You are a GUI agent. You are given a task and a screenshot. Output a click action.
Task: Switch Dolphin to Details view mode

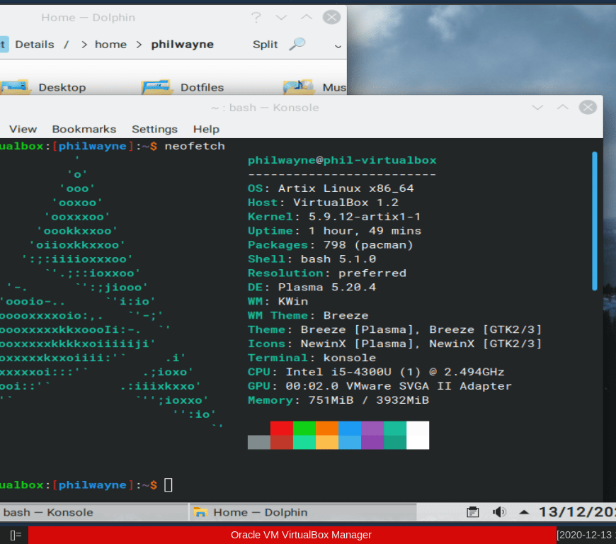point(34,44)
